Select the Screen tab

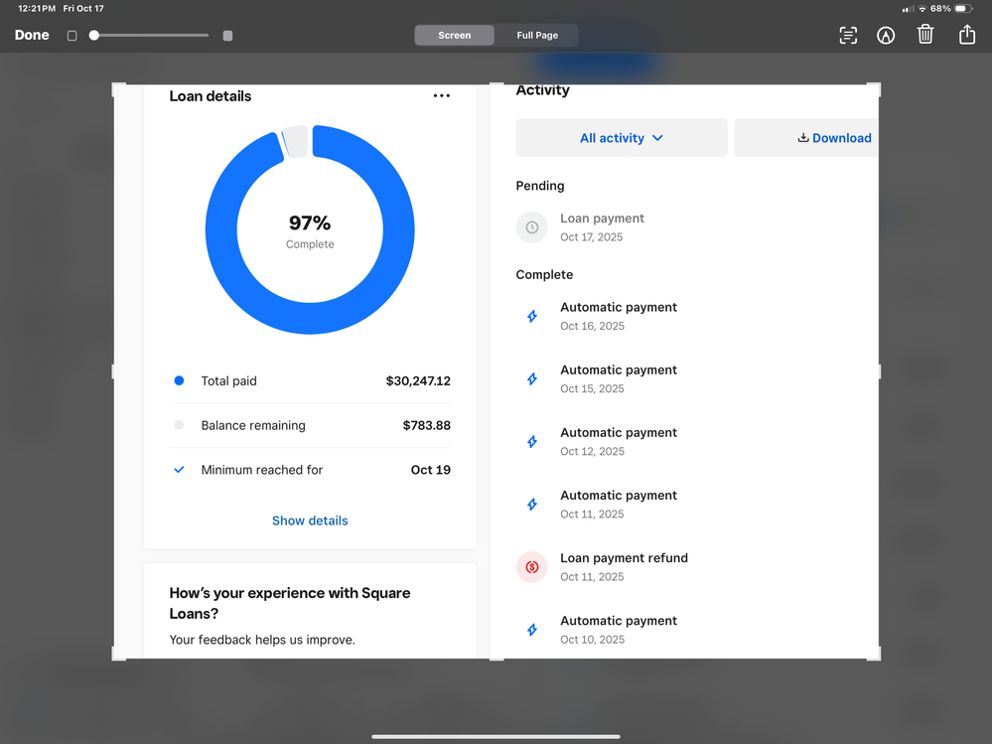455,36
